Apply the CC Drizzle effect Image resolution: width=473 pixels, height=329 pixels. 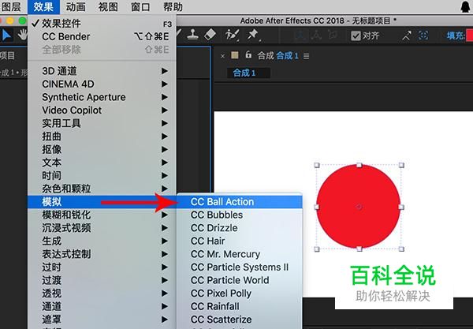click(239, 228)
